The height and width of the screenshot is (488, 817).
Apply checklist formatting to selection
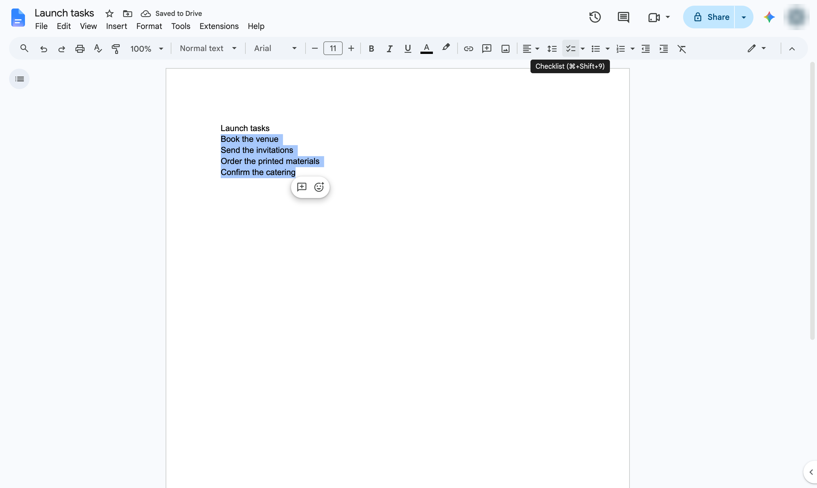coord(570,49)
